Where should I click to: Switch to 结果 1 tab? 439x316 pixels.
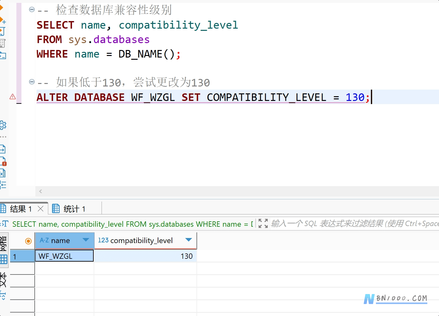(x=21, y=209)
